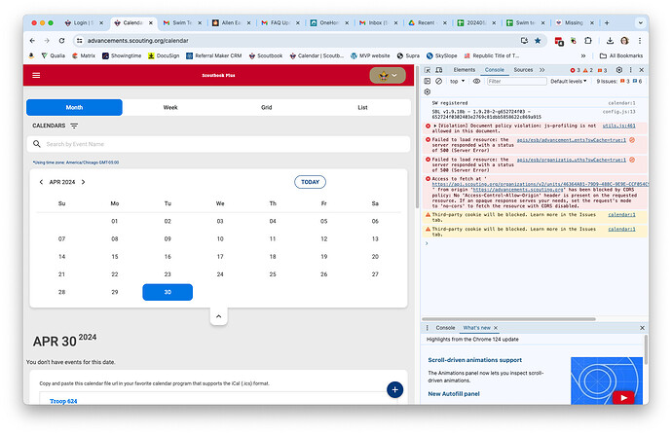The image size is (672, 435).
Task: Open the top JavaScript context dropdown
Action: pos(458,81)
